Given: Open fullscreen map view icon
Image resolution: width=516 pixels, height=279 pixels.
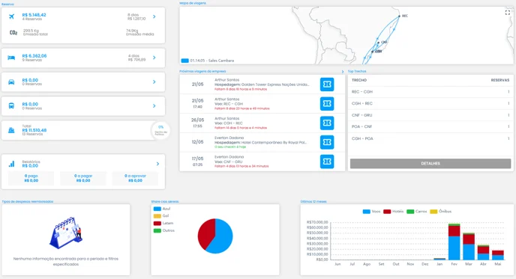Looking at the screenshot, I should (508, 13).
